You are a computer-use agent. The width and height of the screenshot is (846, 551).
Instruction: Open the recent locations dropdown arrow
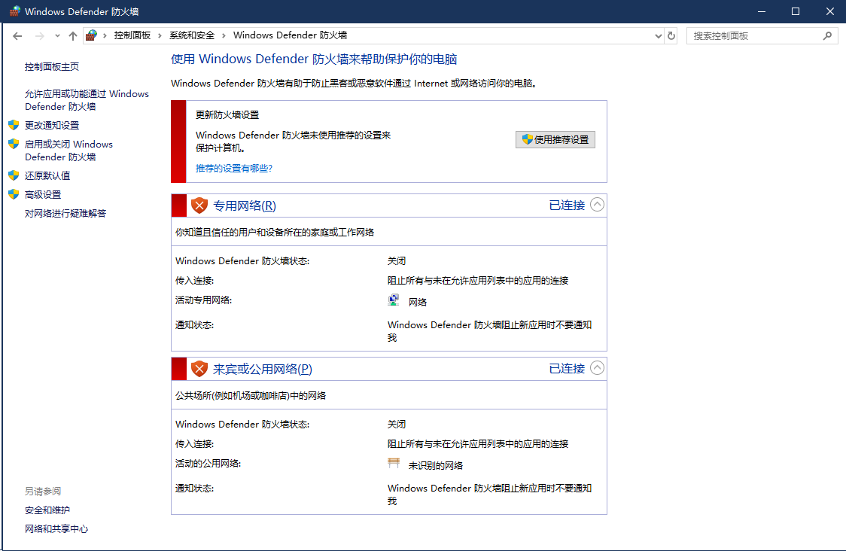(58, 35)
